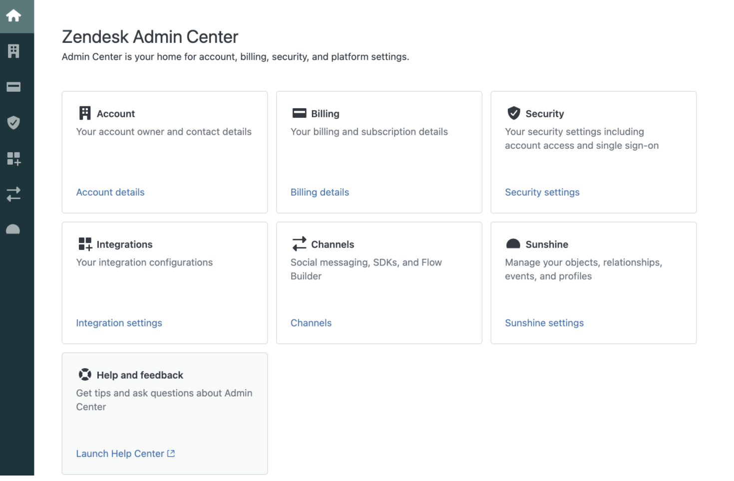
Task: Open Integrations from sidebar grid-plus icon
Action: [13, 159]
